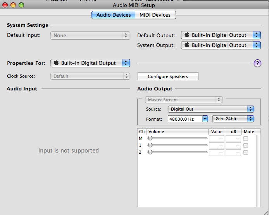This screenshot has width=269, height=215.
Task: Switch to the MIDI Devices tab
Action: click(x=155, y=15)
